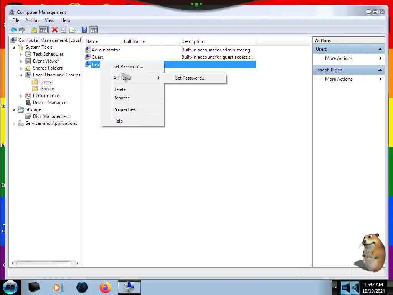
Task: Open Firefox from the taskbar
Action: click(106, 287)
